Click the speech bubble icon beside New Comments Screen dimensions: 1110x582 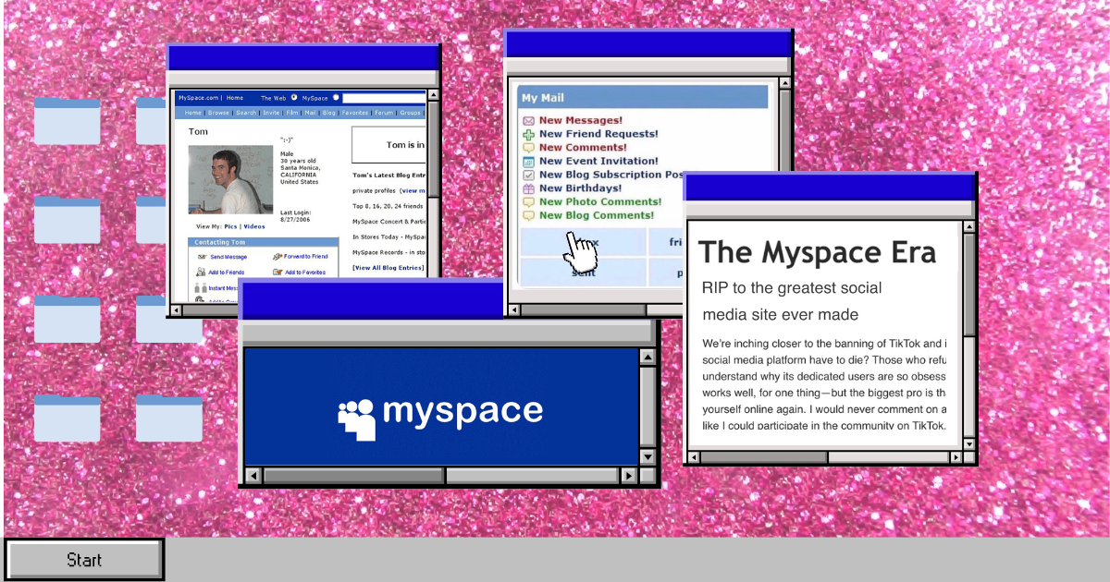(528, 147)
